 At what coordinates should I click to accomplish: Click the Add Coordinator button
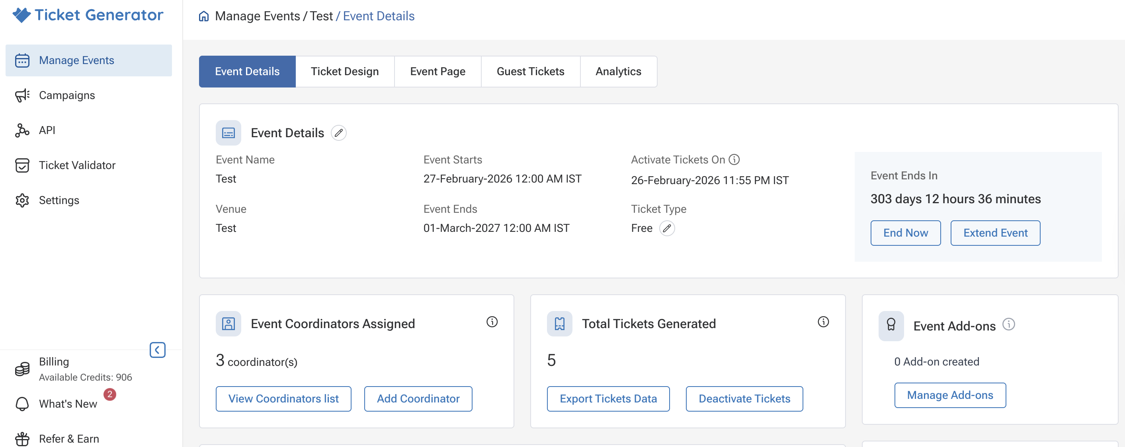click(x=418, y=398)
